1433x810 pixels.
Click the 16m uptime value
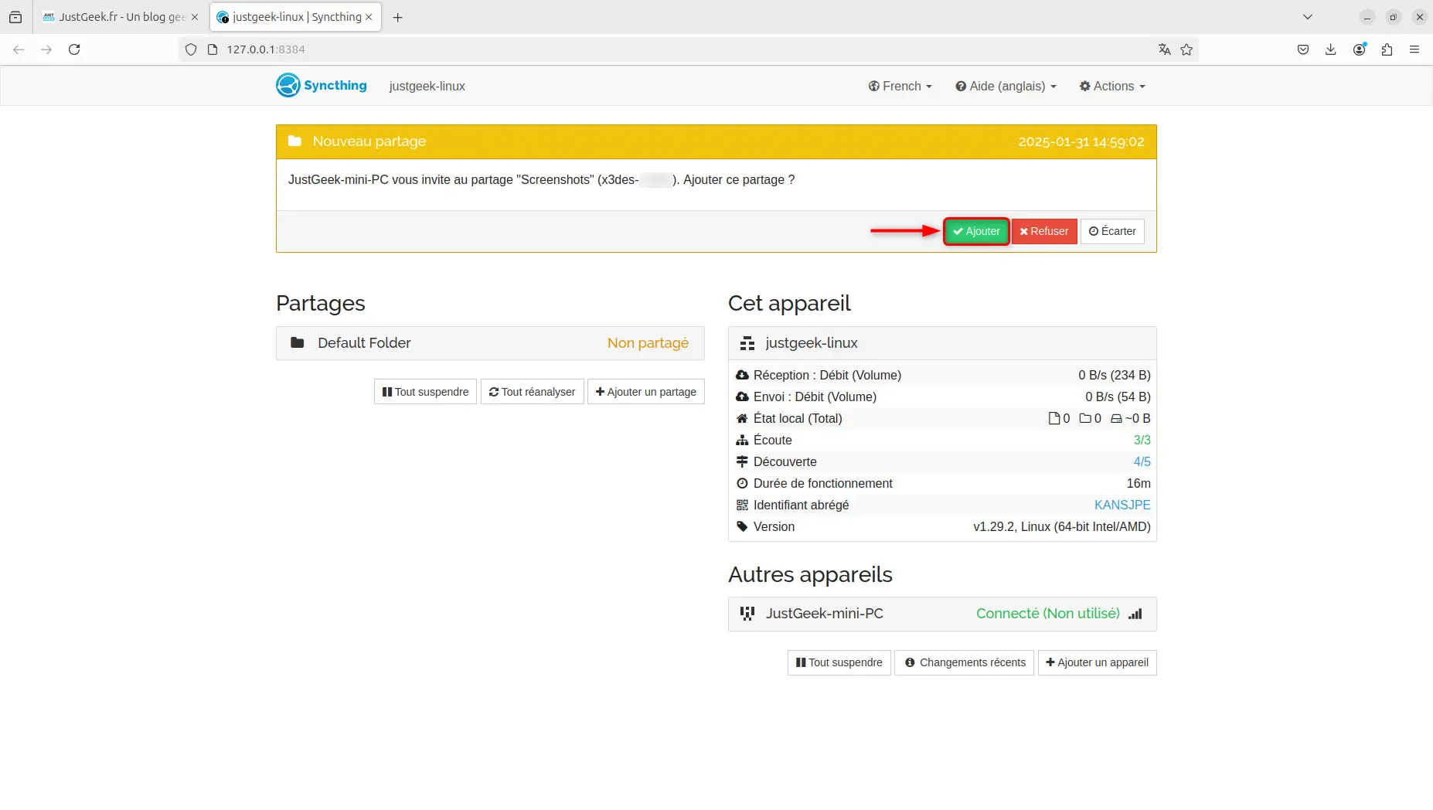pyautogui.click(x=1139, y=483)
